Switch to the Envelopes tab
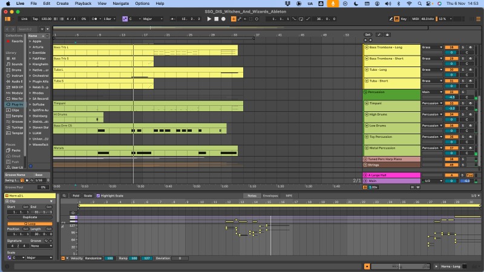The width and height of the screenshot is (484, 272). [270, 196]
